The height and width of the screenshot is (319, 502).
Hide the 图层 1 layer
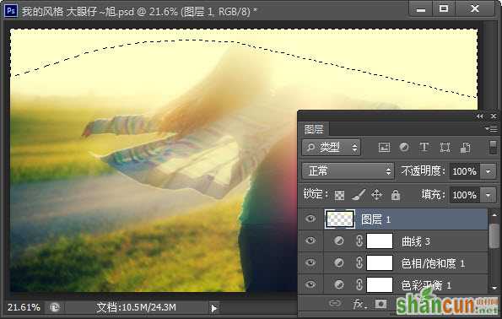click(310, 219)
